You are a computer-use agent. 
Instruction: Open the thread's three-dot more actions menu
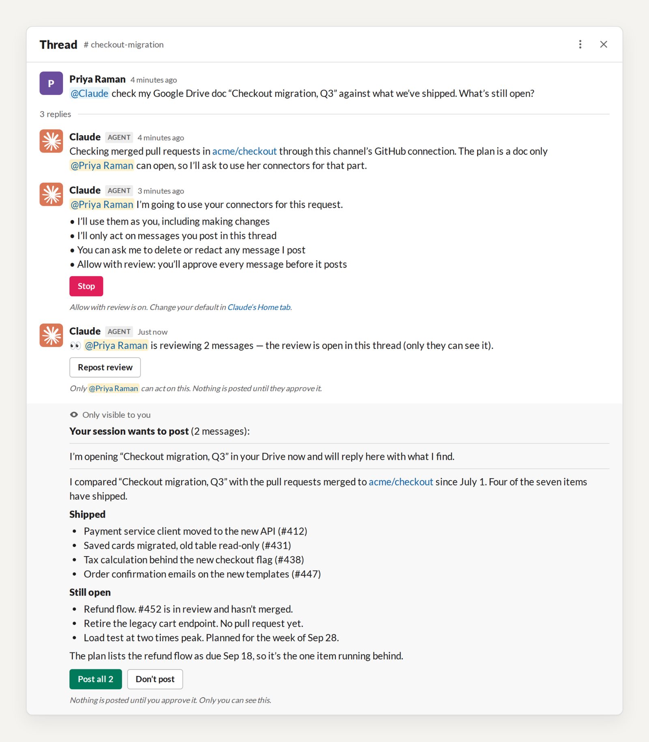pyautogui.click(x=580, y=44)
